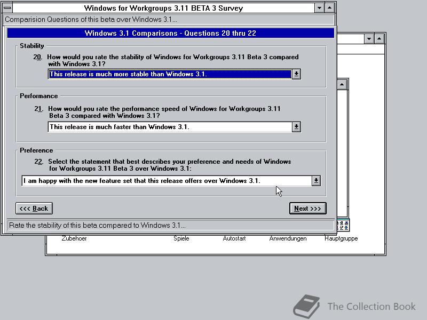Click the Windows 3.1 Comparisons blue header
The image size is (427, 320).
170,33
